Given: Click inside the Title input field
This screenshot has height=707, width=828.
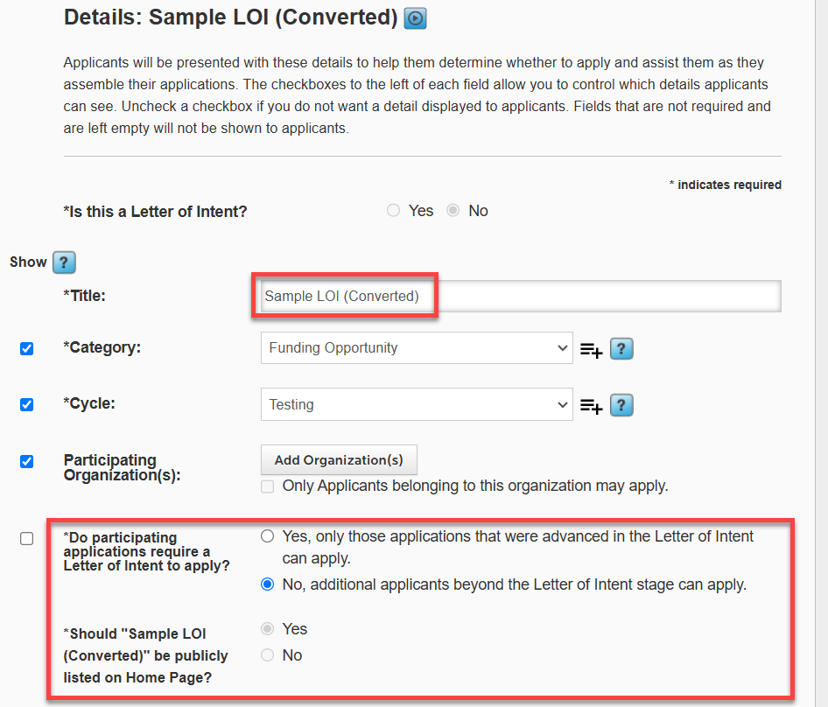Looking at the screenshot, I should pos(438,296).
